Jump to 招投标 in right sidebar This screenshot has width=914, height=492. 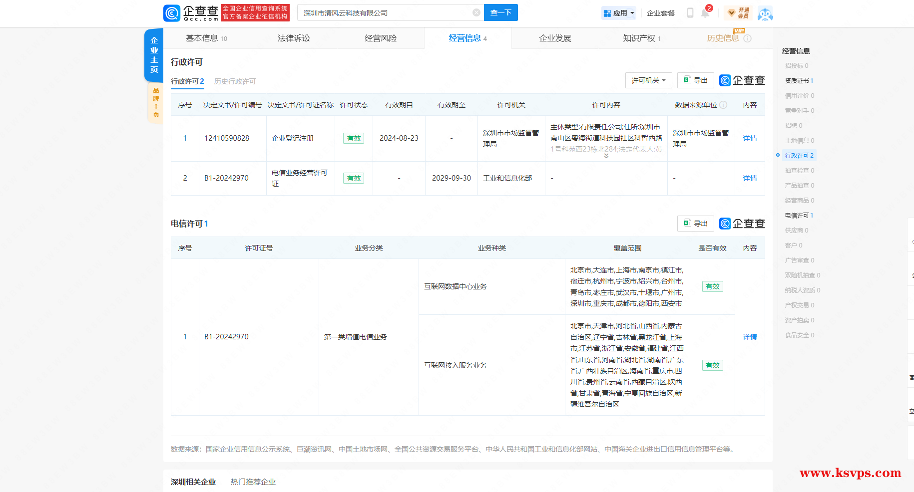pyautogui.click(x=796, y=65)
